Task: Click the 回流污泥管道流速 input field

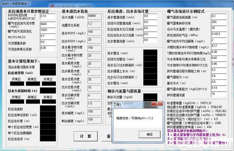Action: (150, 23)
